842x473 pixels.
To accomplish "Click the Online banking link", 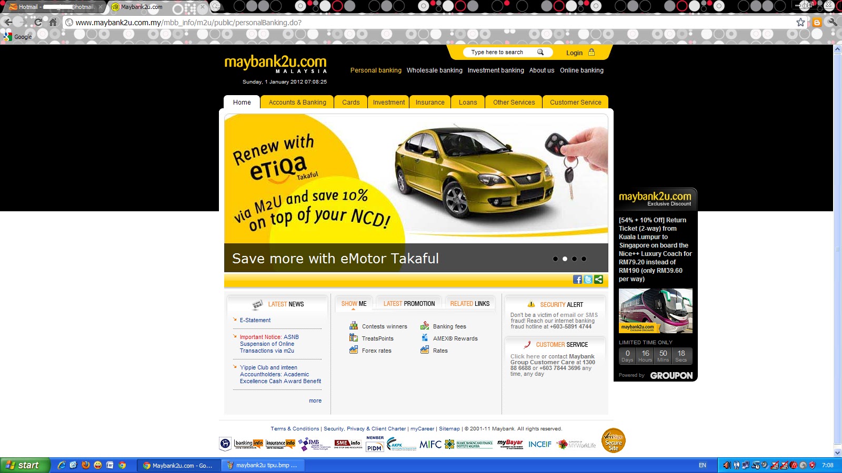I will tap(582, 70).
